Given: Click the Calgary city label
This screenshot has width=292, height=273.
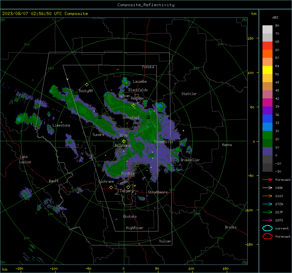Looking at the screenshot, I should (127, 191).
